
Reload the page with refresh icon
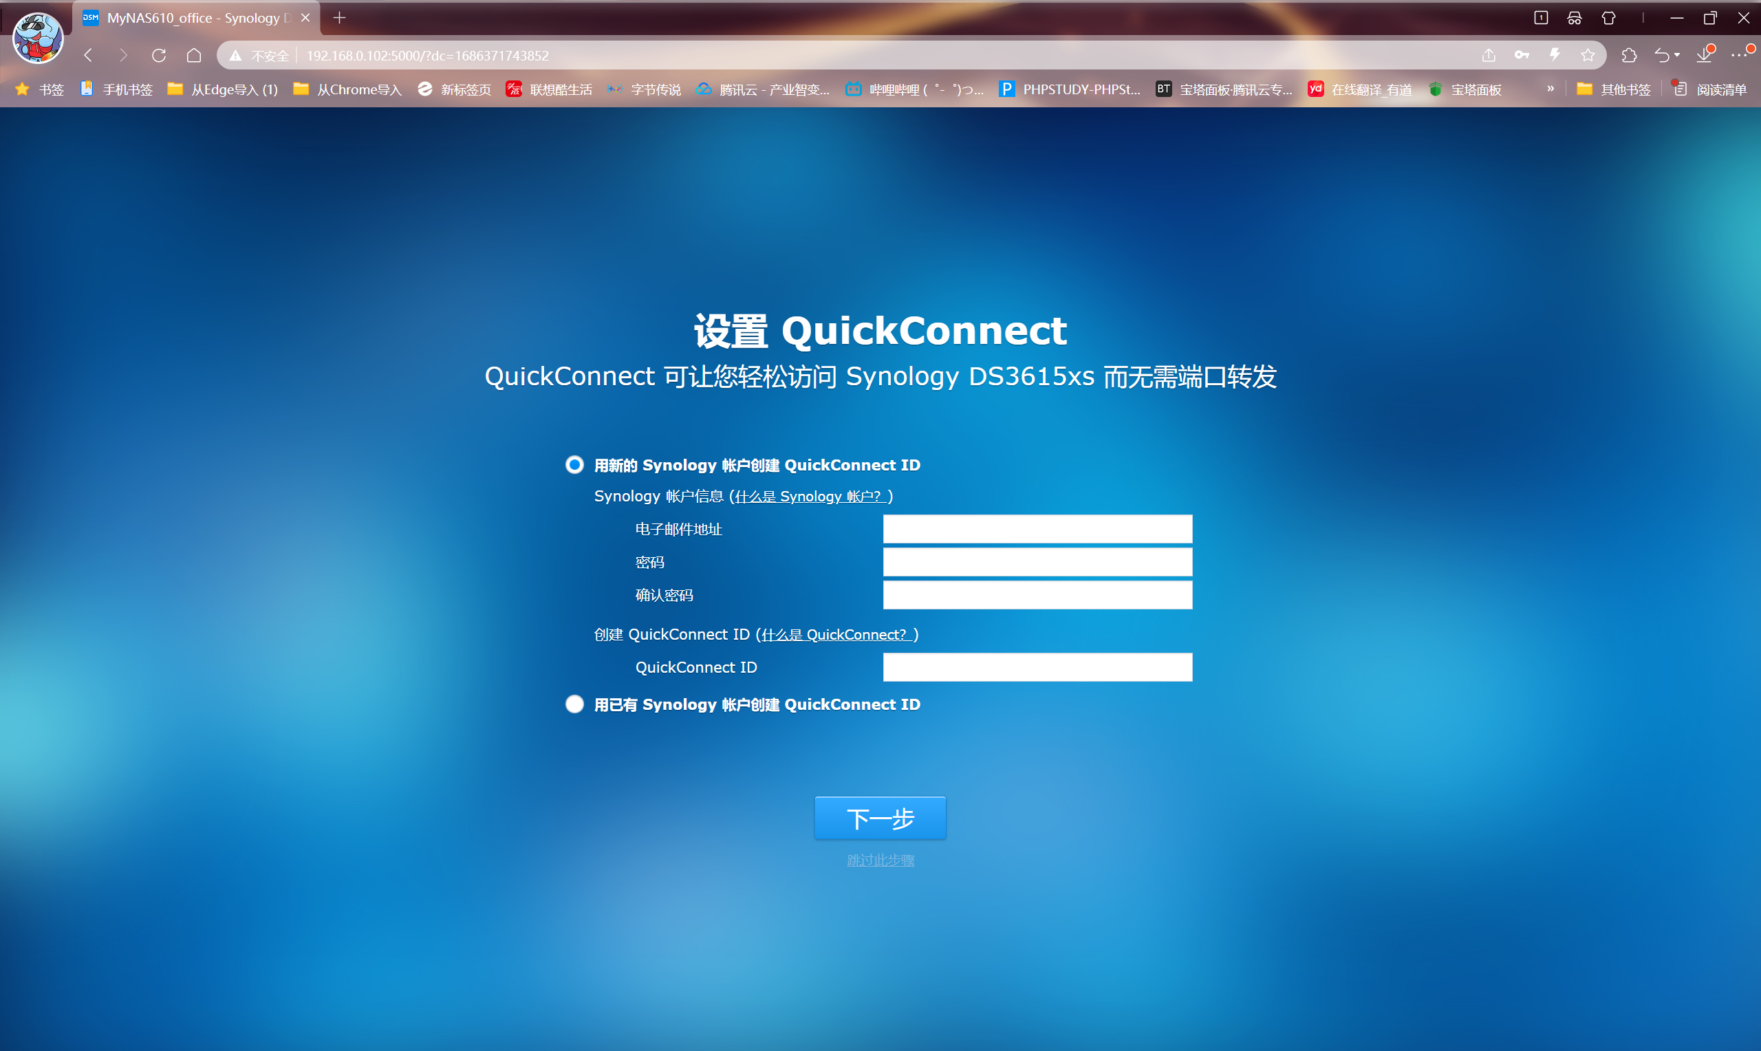(x=159, y=55)
